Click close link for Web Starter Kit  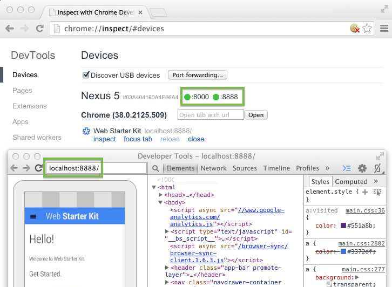point(196,139)
